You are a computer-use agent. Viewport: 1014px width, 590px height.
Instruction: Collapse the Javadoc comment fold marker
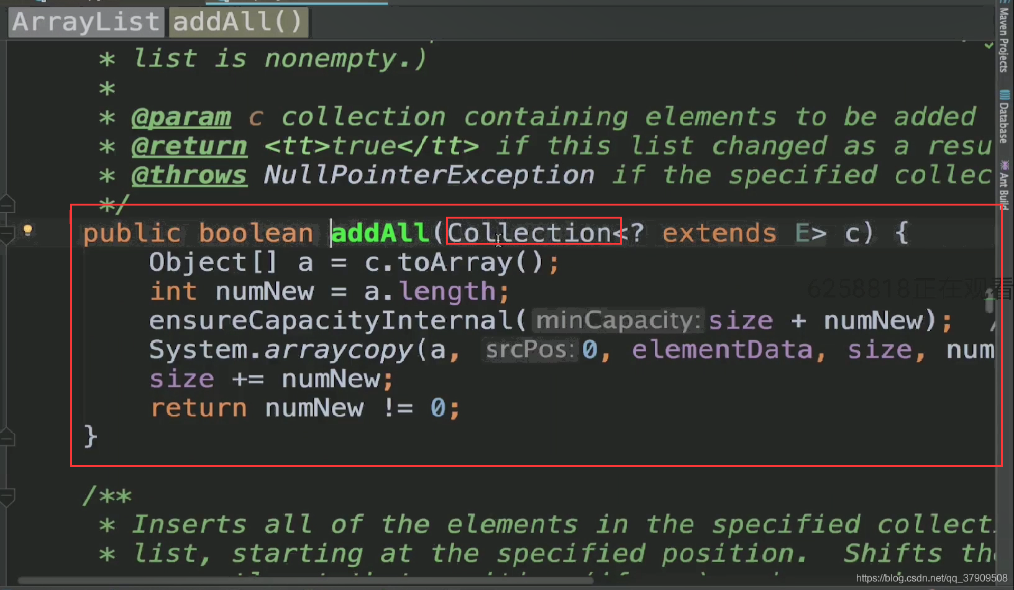(7, 203)
